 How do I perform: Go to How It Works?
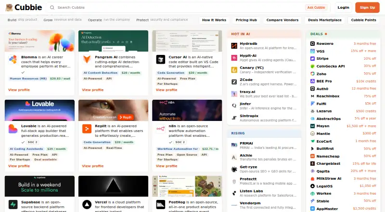coord(214,20)
